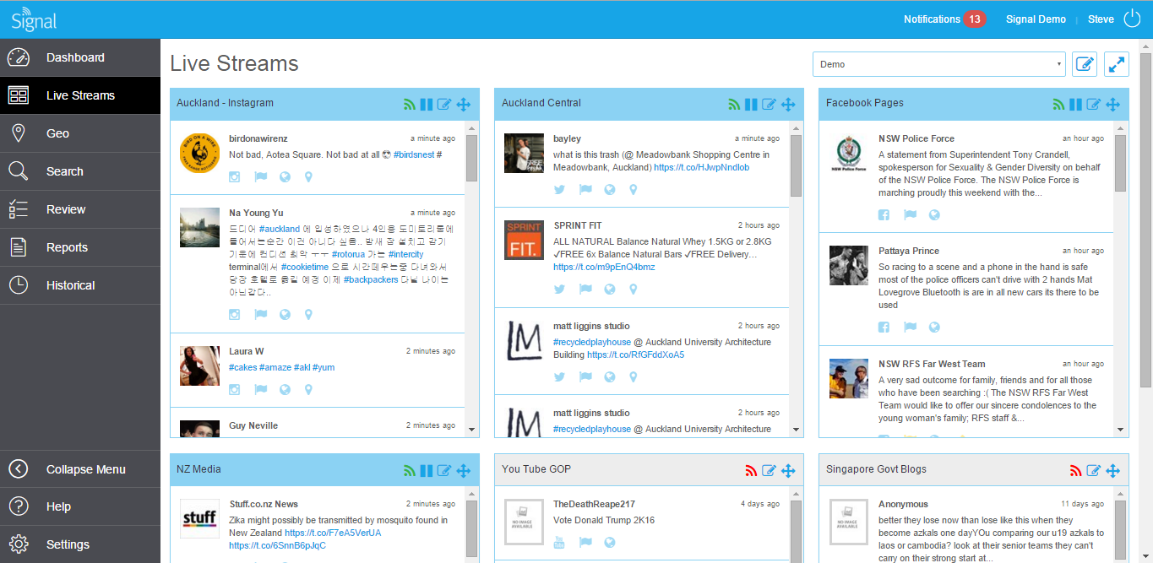Pause the NZ Media stream
1153x563 pixels.
pyautogui.click(x=427, y=471)
